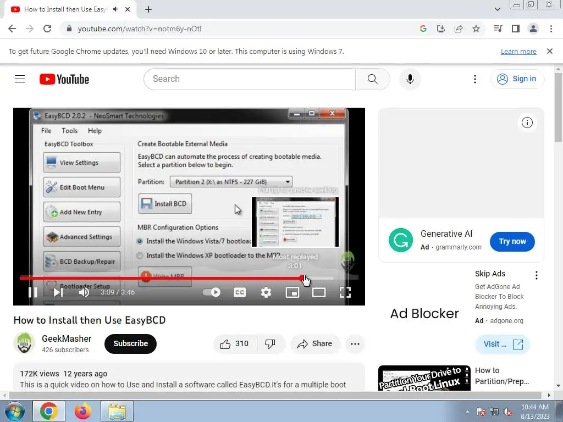Open tab search chevron
Viewport: 563px width, 422px height.
pos(498,9)
